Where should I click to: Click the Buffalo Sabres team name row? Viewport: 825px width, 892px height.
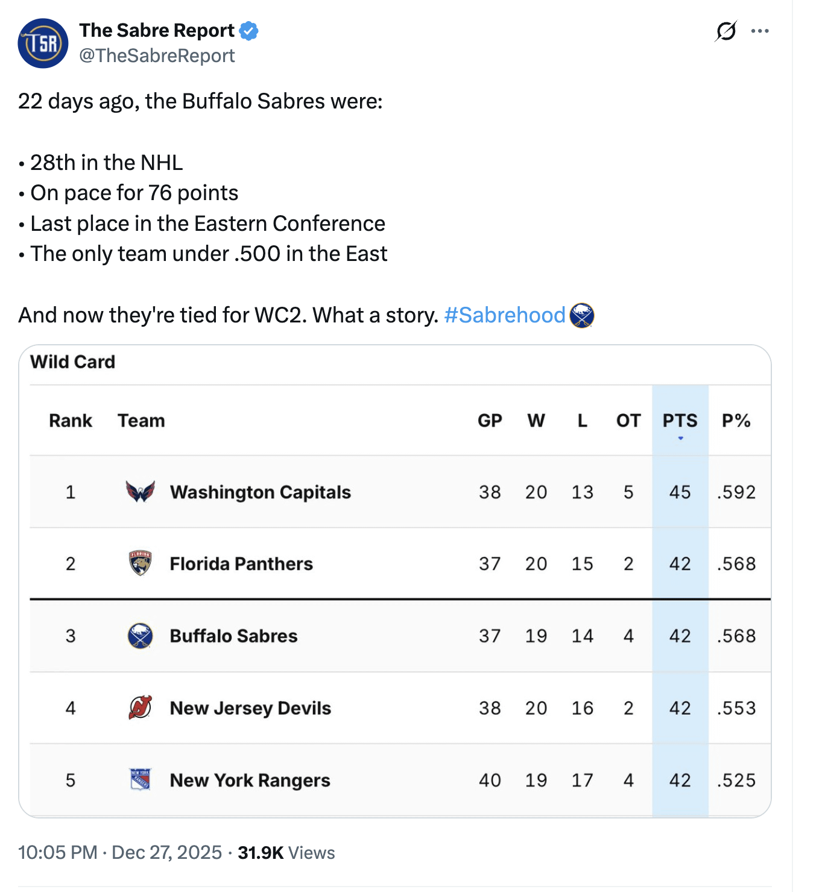coord(234,636)
